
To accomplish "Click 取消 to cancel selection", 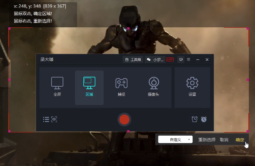I will (224, 140).
